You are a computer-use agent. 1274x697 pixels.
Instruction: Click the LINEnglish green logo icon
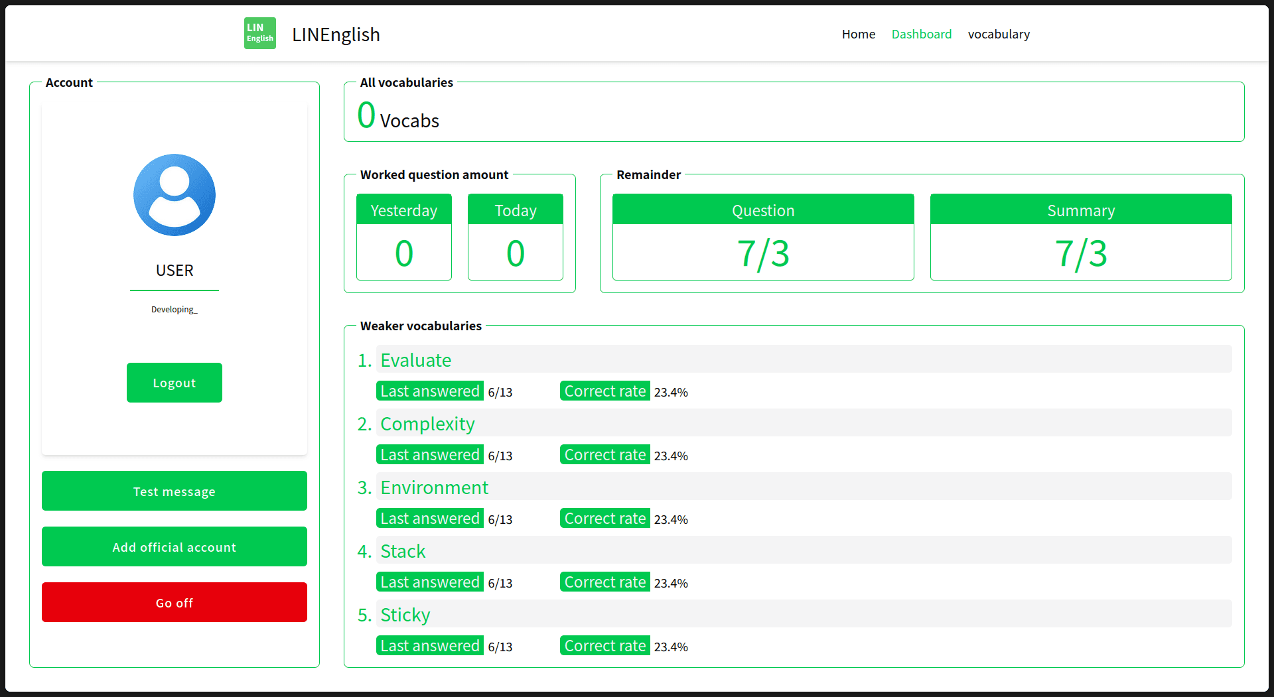tap(259, 33)
